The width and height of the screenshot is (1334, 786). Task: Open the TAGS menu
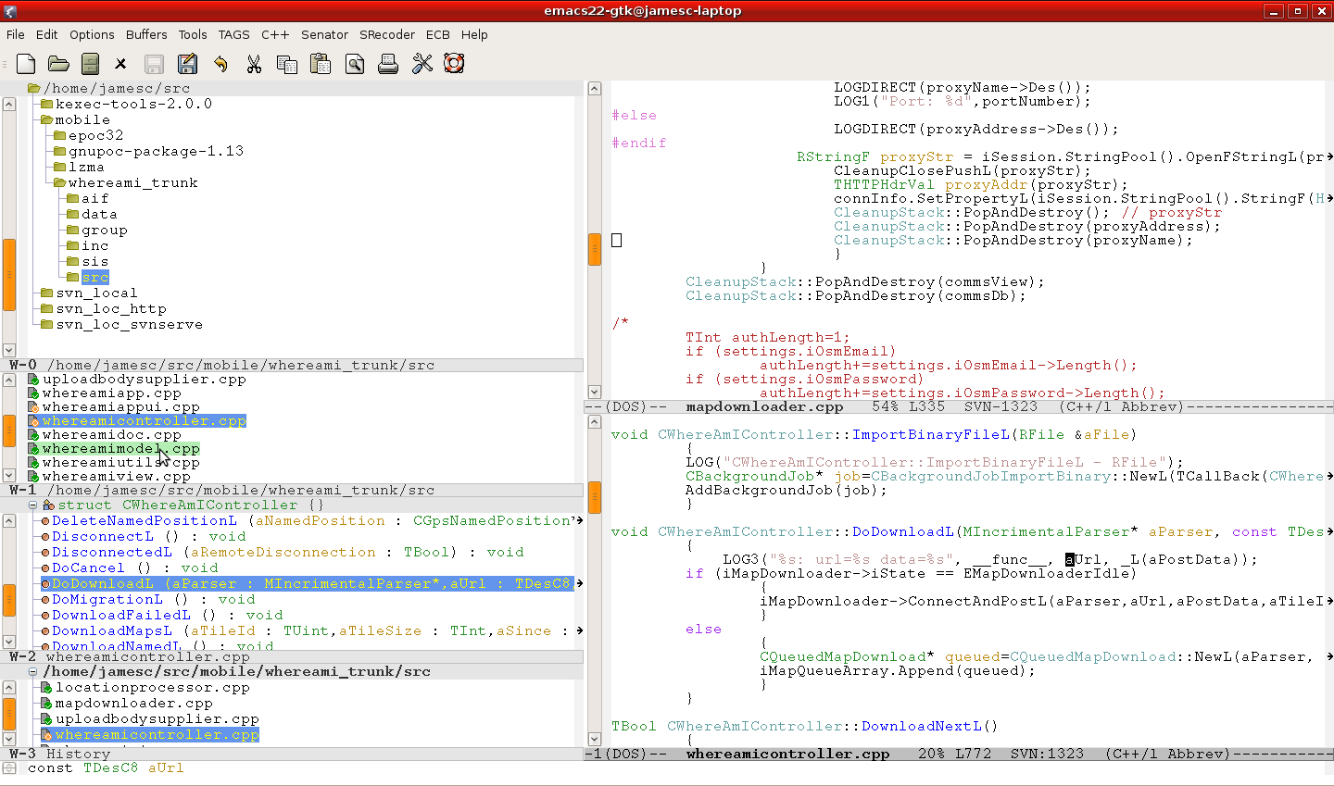(233, 34)
